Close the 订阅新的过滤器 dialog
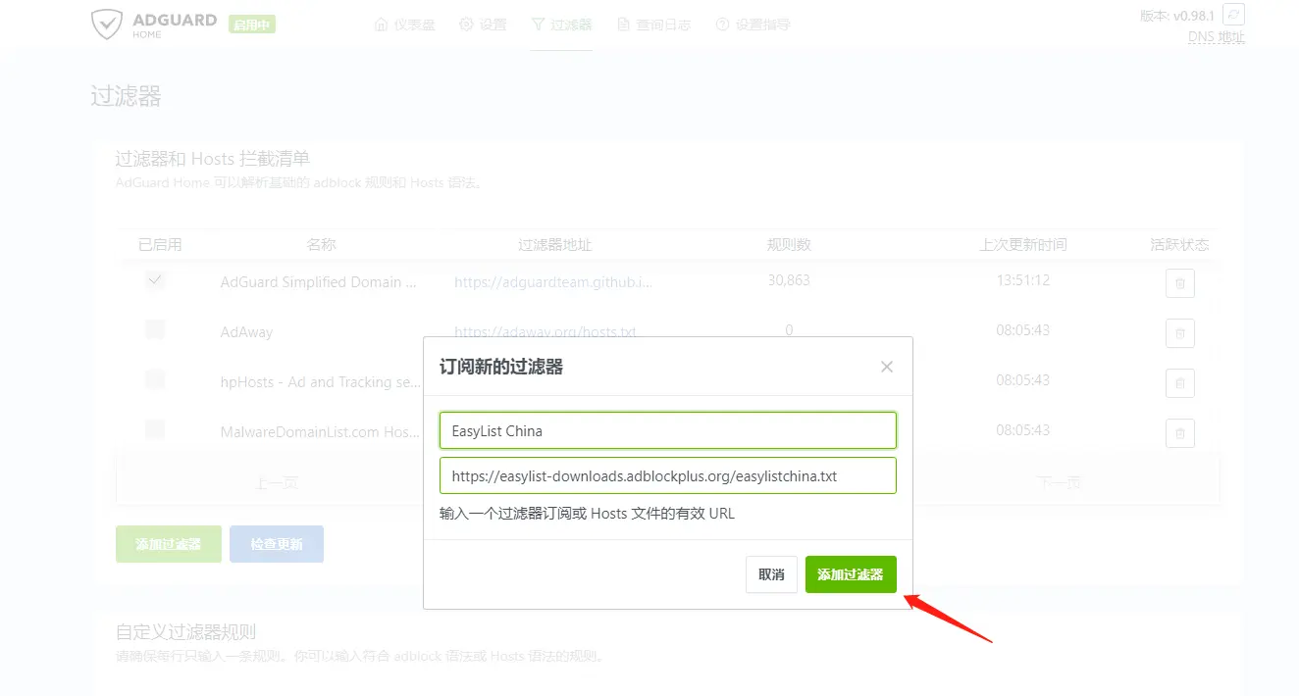1299x696 pixels. (x=887, y=367)
